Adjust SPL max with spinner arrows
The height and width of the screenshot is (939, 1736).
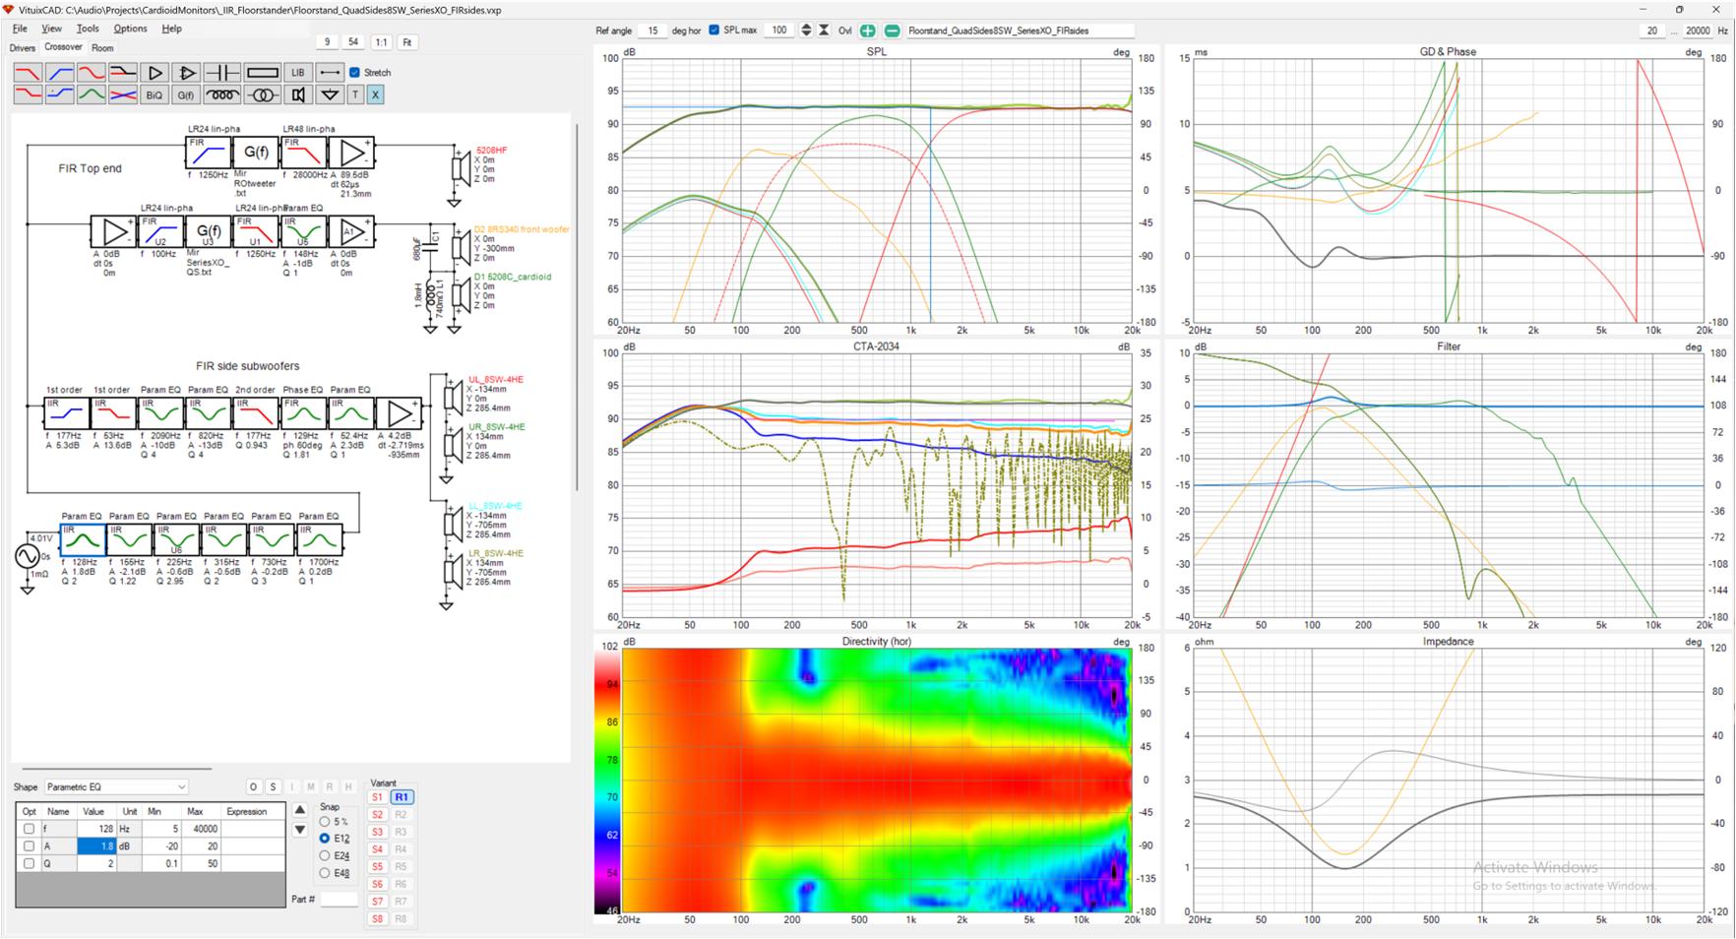[x=806, y=31]
